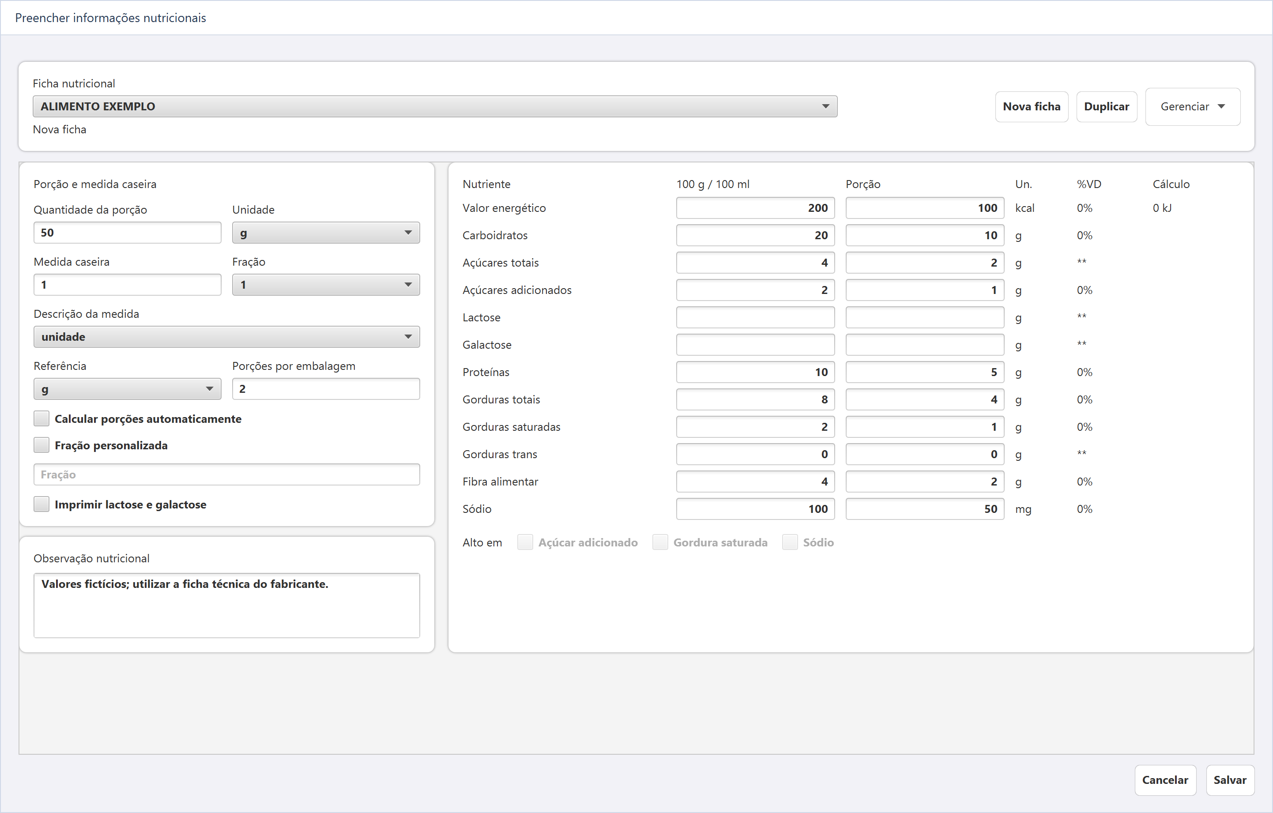Click the Quantidade da porção field

[x=127, y=233]
